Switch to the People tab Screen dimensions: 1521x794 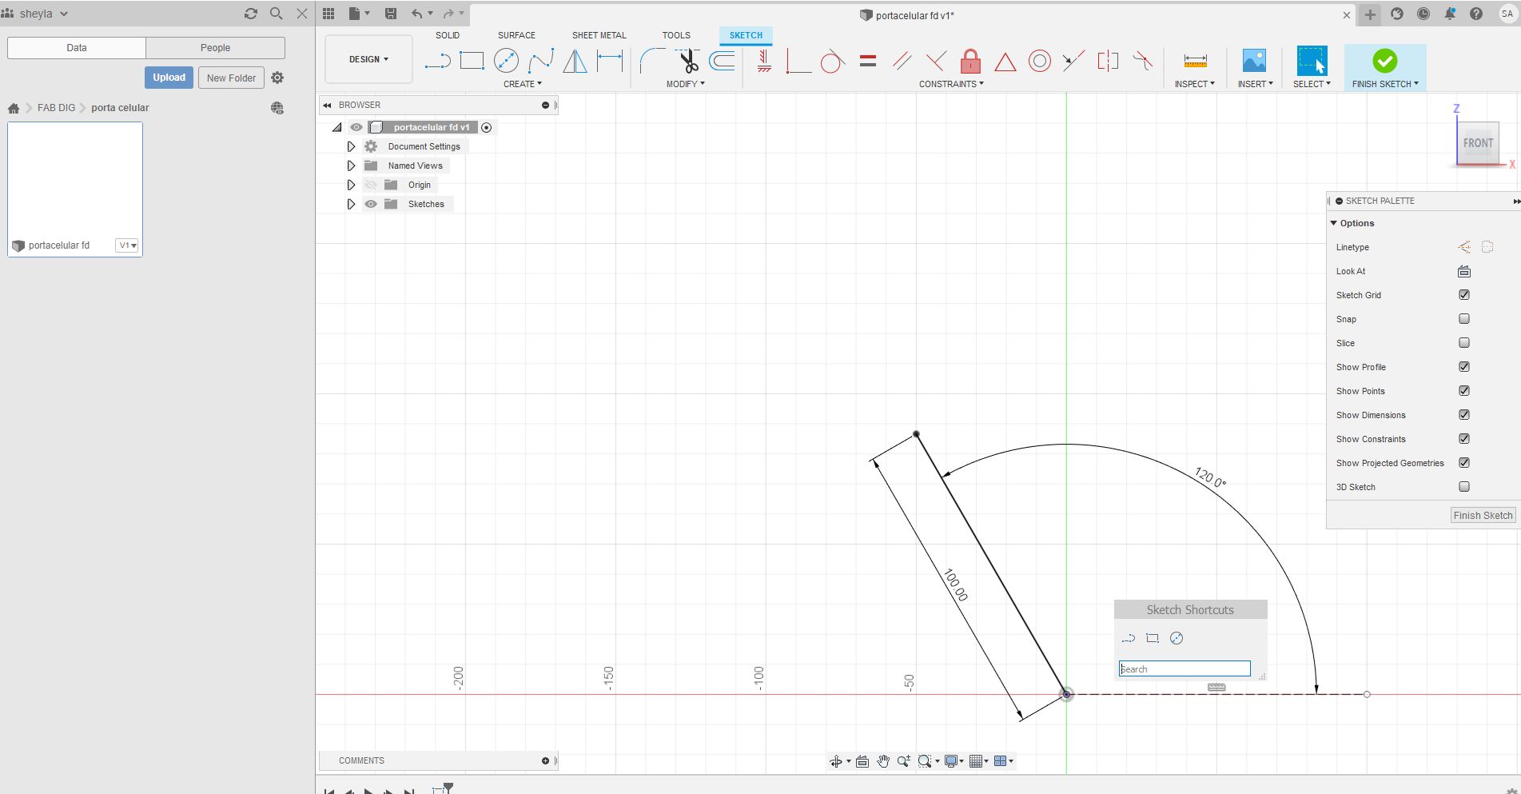(x=215, y=48)
